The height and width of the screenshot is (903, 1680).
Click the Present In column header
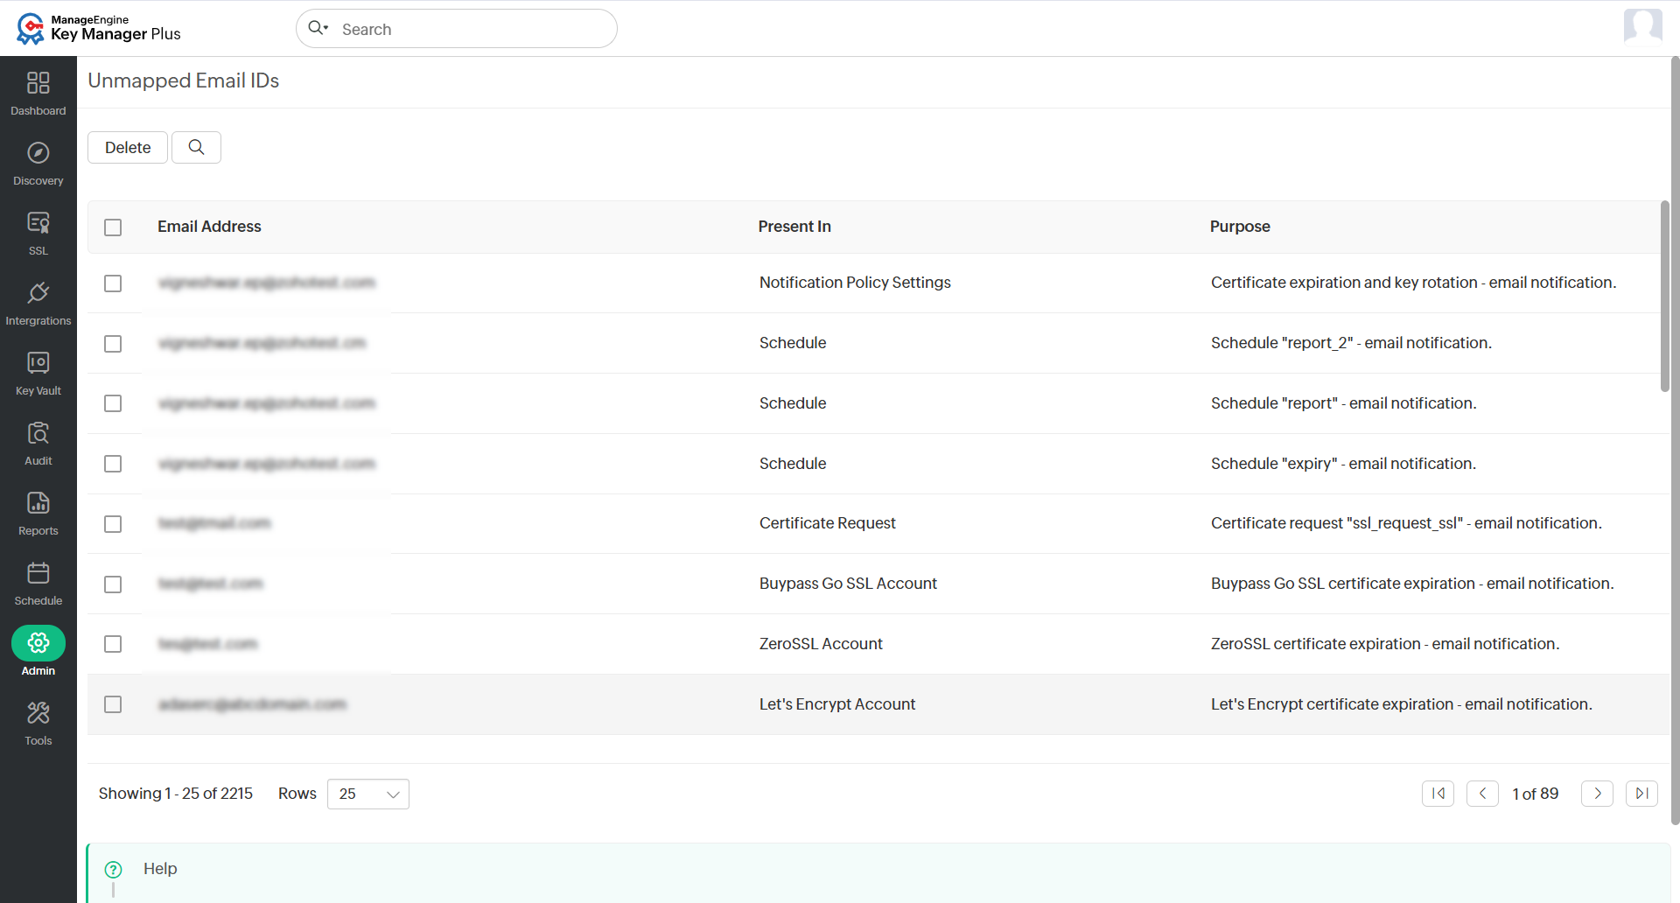coord(794,227)
